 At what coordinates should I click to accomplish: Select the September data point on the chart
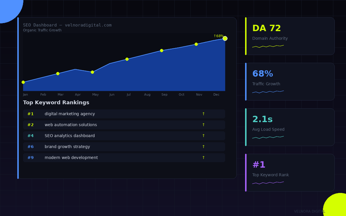tap(161, 50)
